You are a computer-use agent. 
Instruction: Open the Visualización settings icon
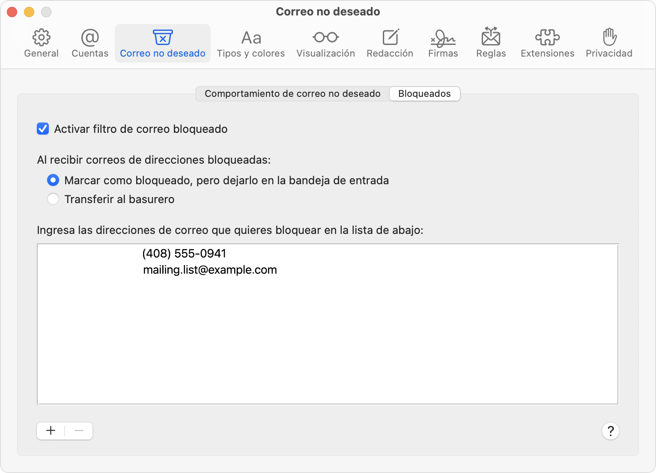pos(325,42)
